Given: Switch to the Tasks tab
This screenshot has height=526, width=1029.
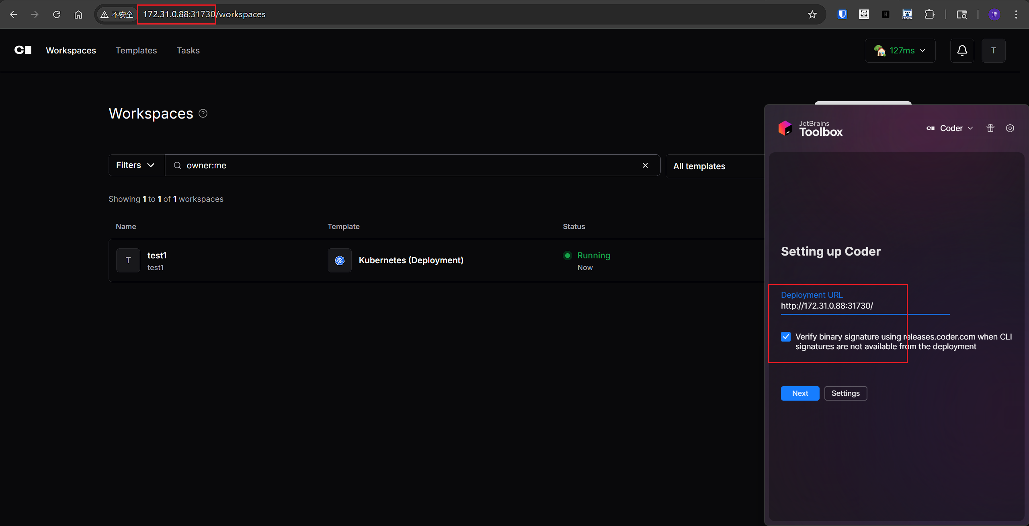Looking at the screenshot, I should pyautogui.click(x=188, y=51).
